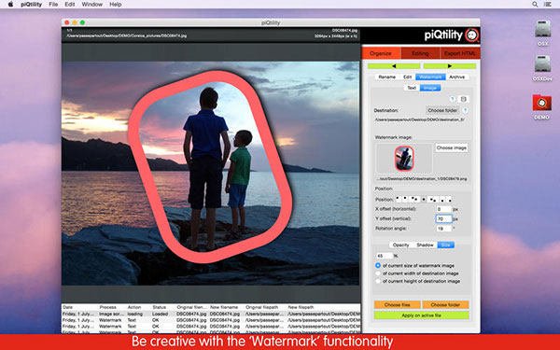Image resolution: width=560 pixels, height=350 pixels.
Task: Go to next image with right arrow
Action: pyautogui.click(x=450, y=66)
